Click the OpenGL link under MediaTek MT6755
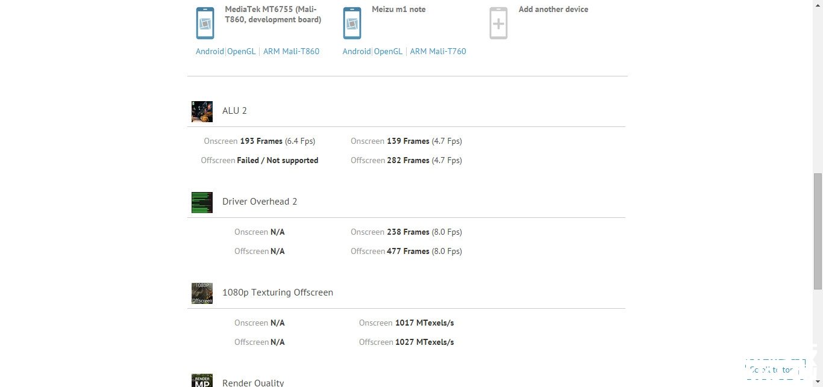Image resolution: width=823 pixels, height=387 pixels. pos(242,52)
